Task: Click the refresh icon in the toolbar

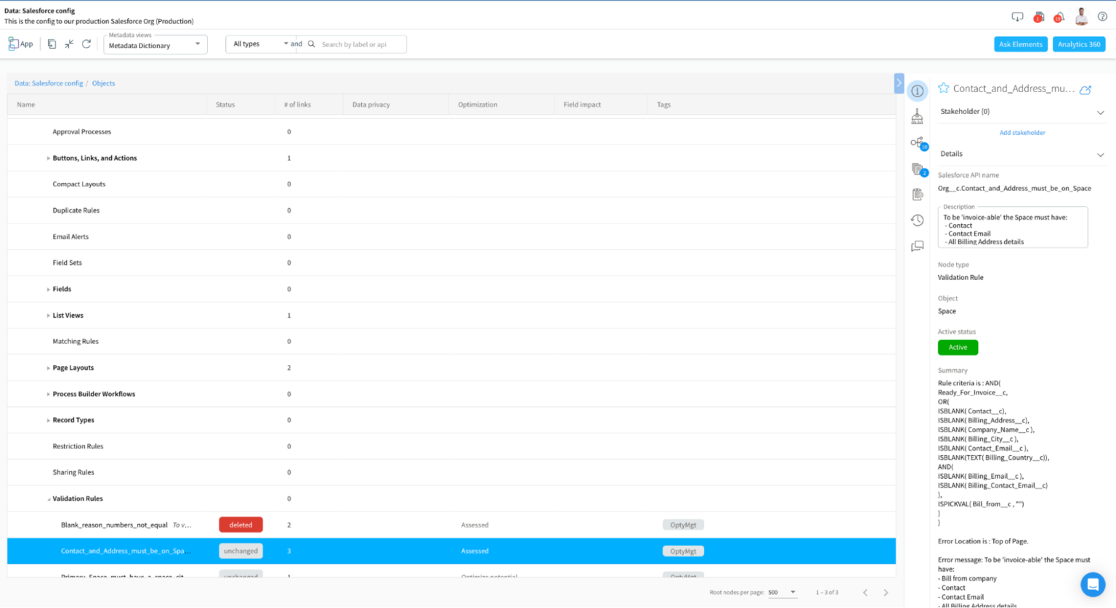Action: pyautogui.click(x=86, y=44)
